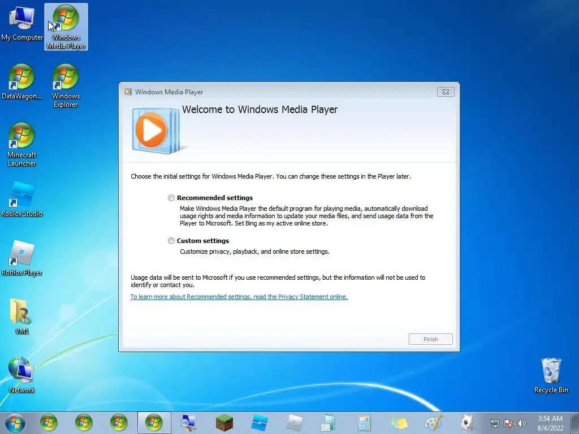
Task: Open the Start menu orb
Action: 15,423
